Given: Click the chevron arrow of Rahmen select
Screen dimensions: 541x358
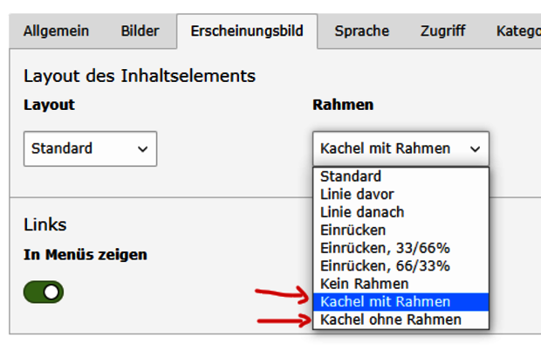Looking at the screenshot, I should (x=475, y=149).
